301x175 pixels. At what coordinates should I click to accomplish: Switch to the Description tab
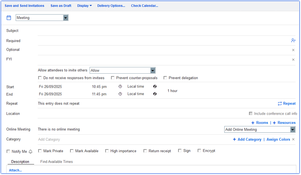20,162
